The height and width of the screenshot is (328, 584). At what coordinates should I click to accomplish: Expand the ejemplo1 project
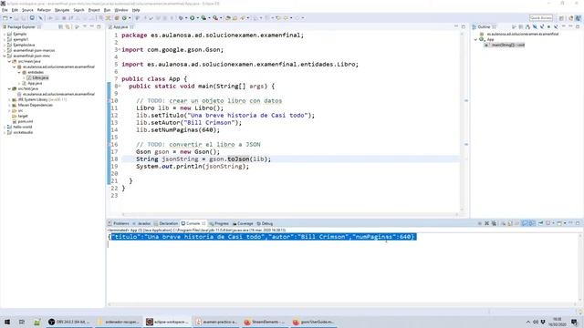[5, 39]
